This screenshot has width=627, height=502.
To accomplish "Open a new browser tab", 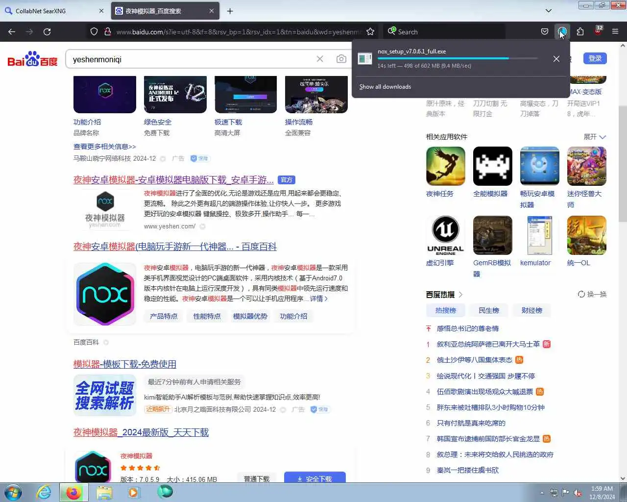I will click(230, 11).
